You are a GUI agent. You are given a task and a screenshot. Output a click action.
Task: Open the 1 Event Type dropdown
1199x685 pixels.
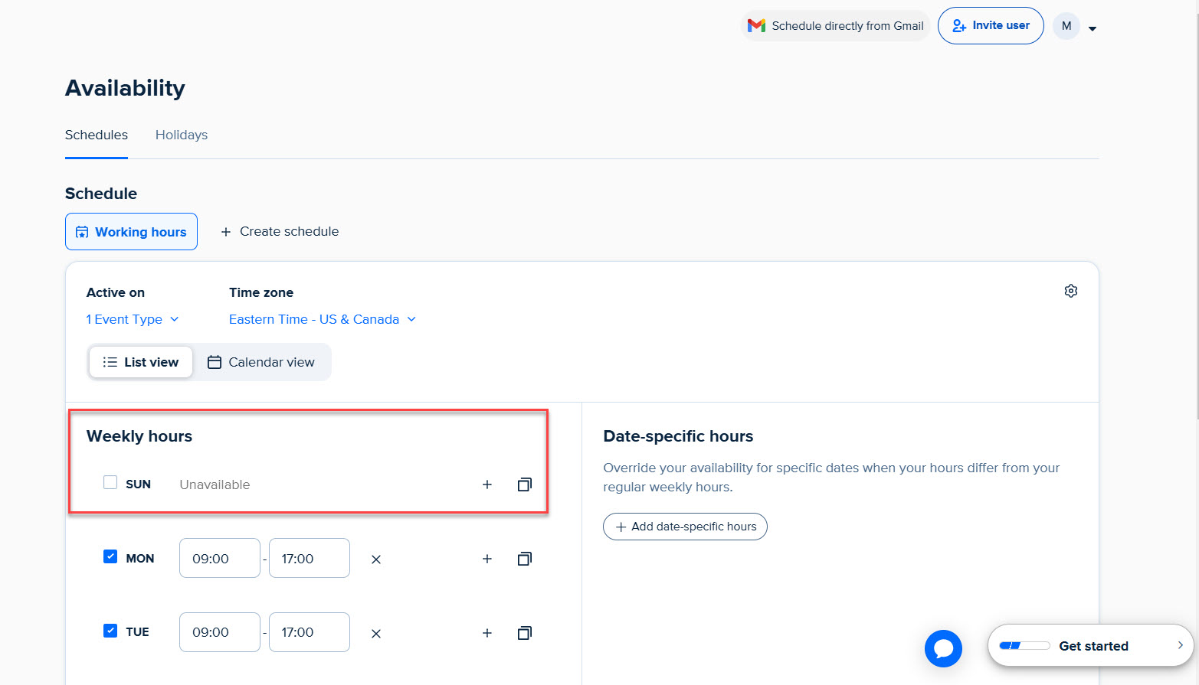click(133, 319)
